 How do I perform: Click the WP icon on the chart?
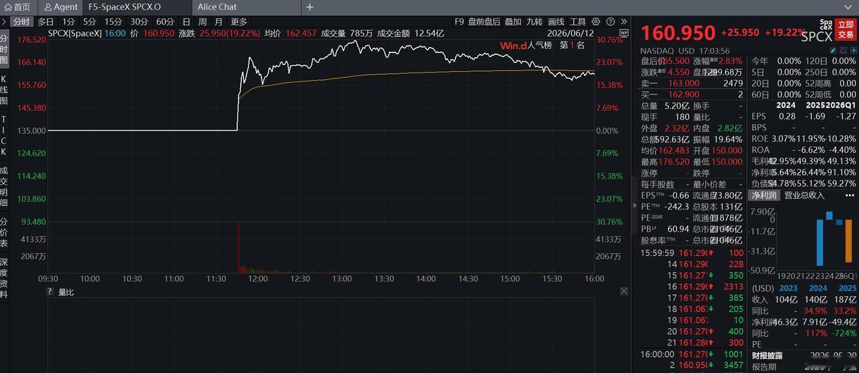[624, 32]
